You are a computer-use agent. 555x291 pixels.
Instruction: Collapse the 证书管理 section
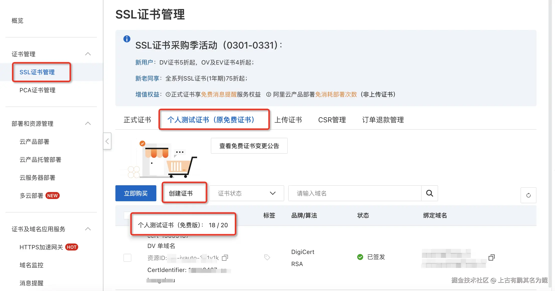pyautogui.click(x=88, y=54)
